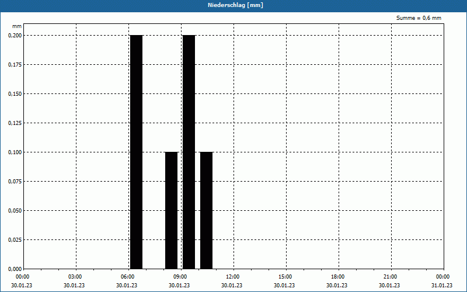Click the 0,200 mm bar just after 06:00

pyautogui.click(x=137, y=152)
